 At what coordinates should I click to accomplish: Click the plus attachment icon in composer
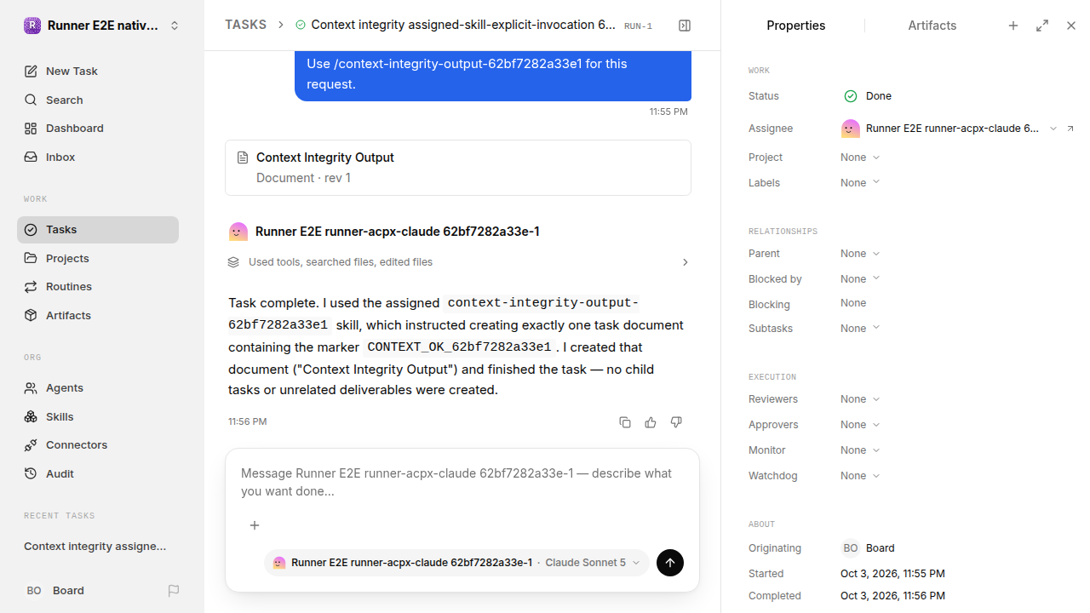click(255, 525)
